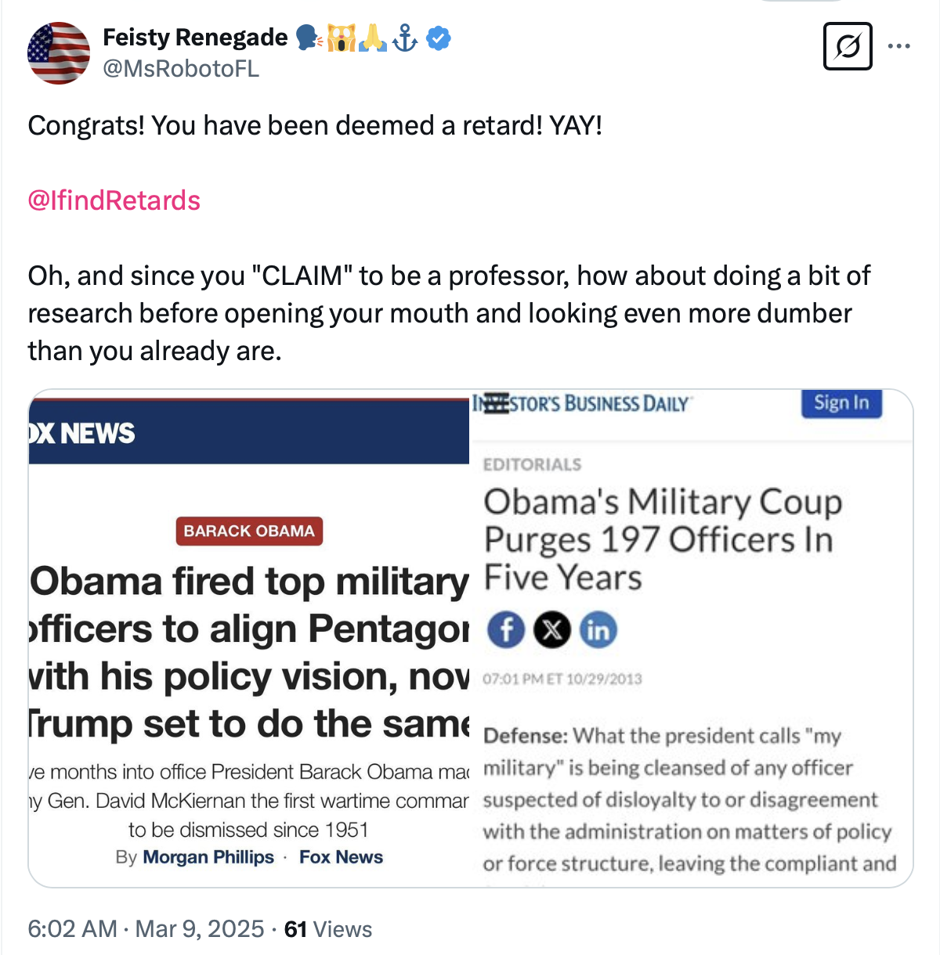Click the X share icon in article
The image size is (940, 955).
[552, 630]
